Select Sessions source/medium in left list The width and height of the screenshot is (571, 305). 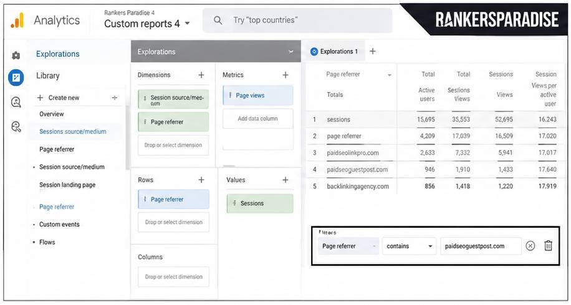(73, 131)
